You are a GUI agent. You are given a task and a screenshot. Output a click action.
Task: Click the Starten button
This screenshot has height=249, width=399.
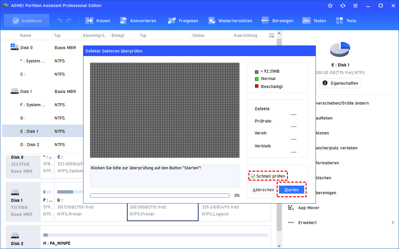click(291, 190)
